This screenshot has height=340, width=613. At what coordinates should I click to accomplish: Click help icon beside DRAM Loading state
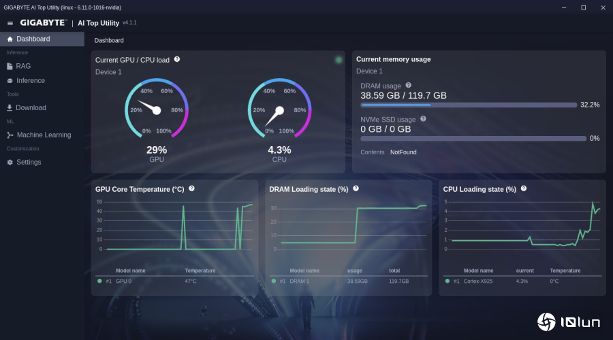pyautogui.click(x=356, y=188)
